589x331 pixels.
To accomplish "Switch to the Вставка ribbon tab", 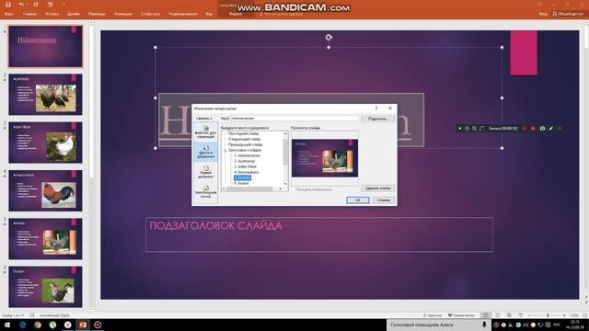I will 52,14.
